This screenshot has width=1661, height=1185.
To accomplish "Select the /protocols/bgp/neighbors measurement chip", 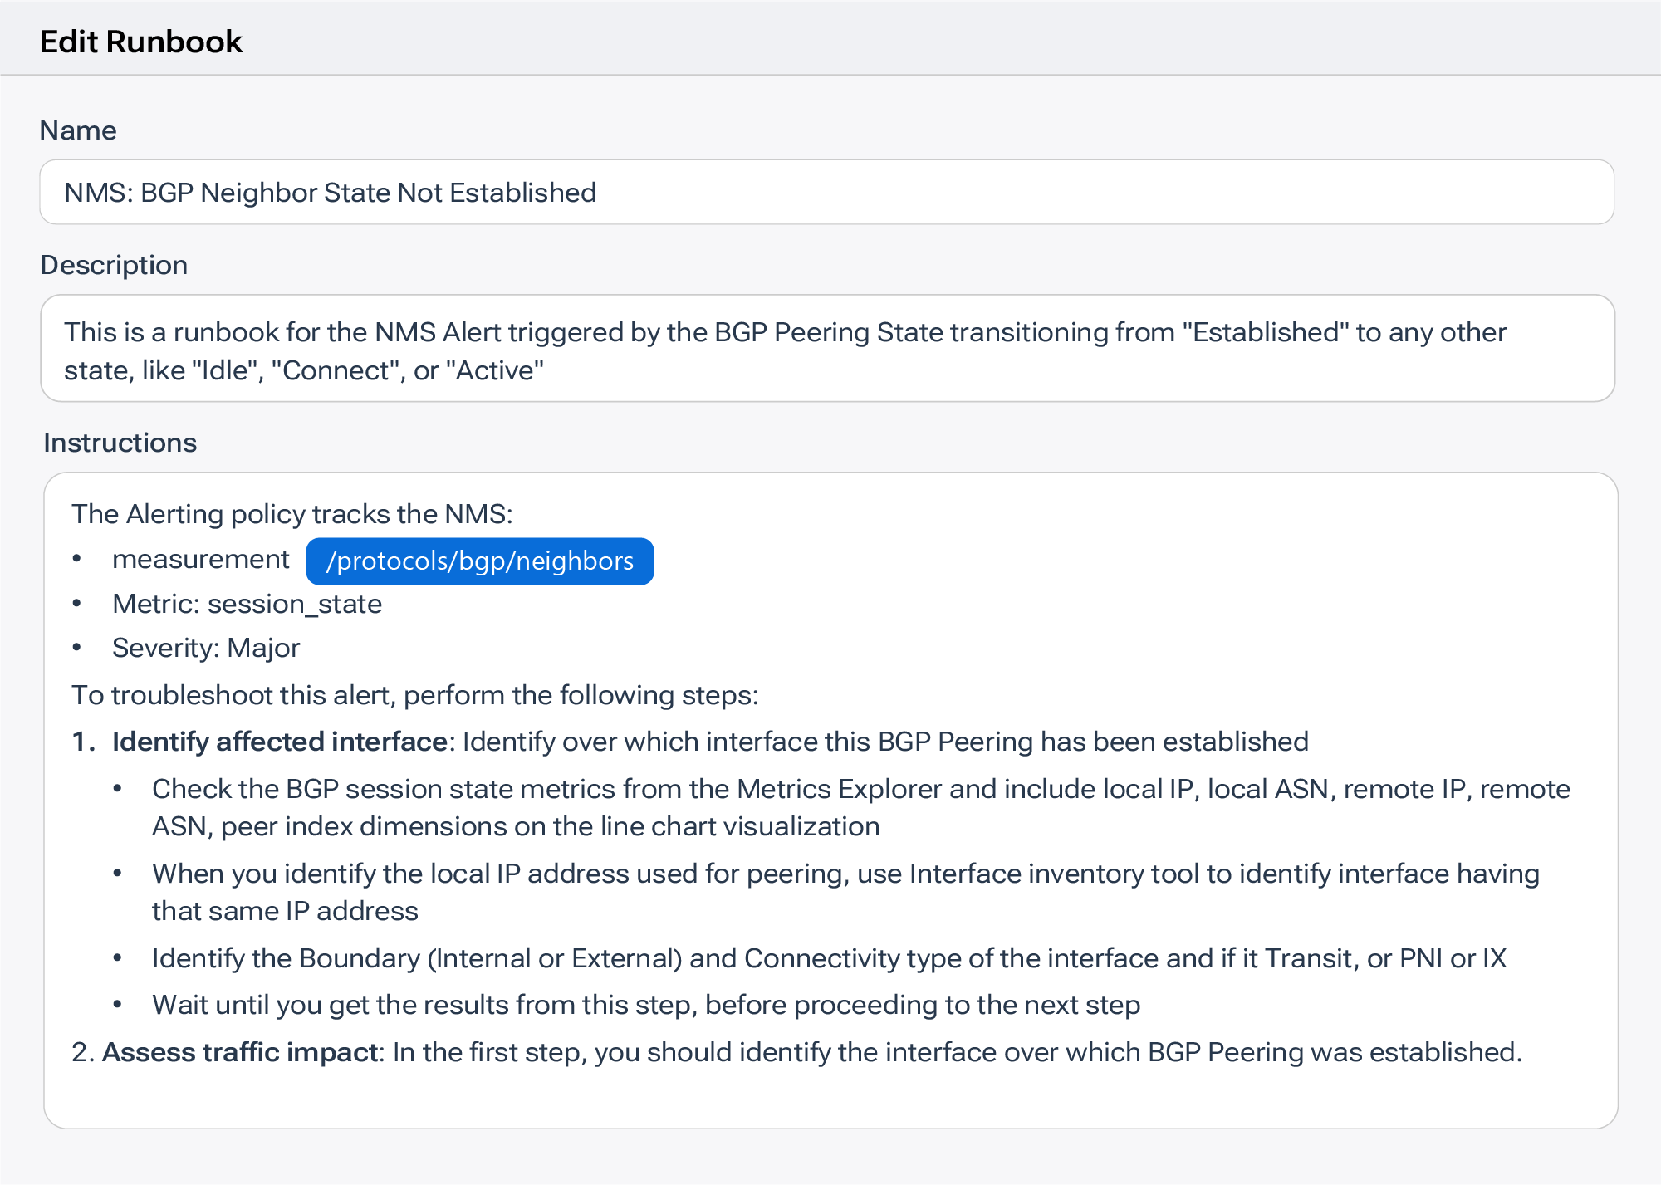I will [480, 561].
